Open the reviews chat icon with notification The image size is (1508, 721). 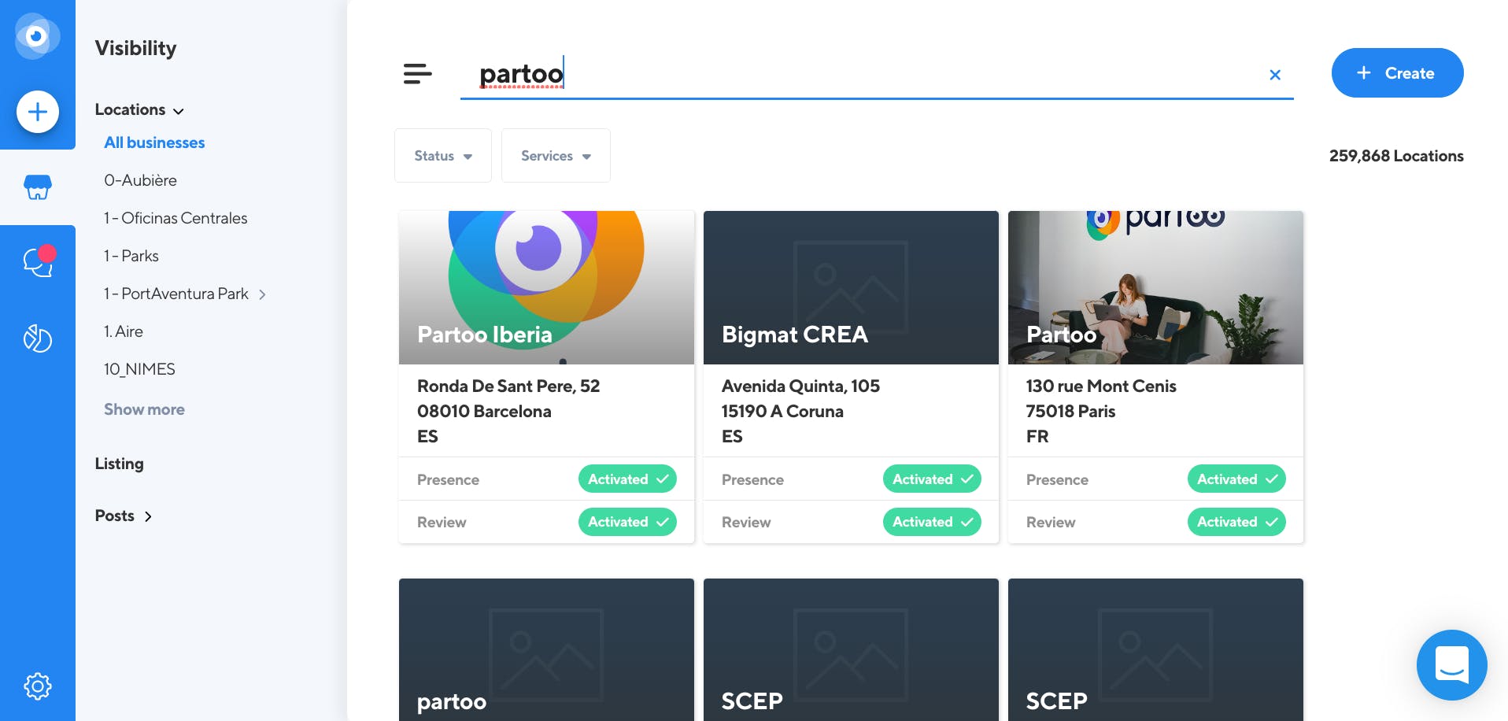click(x=38, y=262)
